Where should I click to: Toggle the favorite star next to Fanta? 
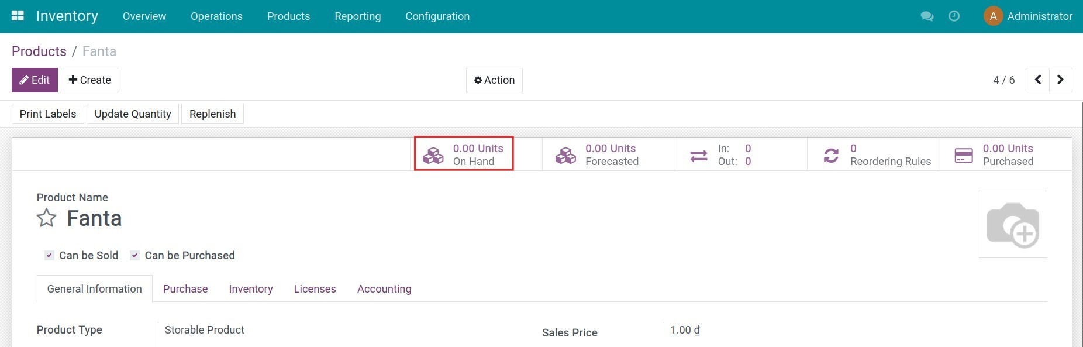(x=46, y=218)
